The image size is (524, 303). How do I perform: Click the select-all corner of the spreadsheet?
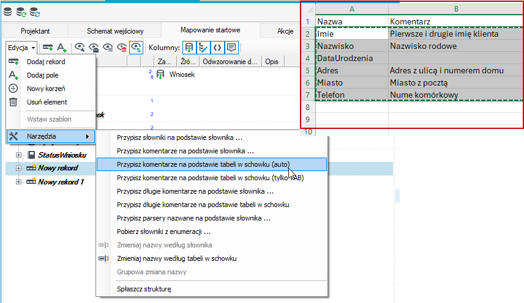308,9
